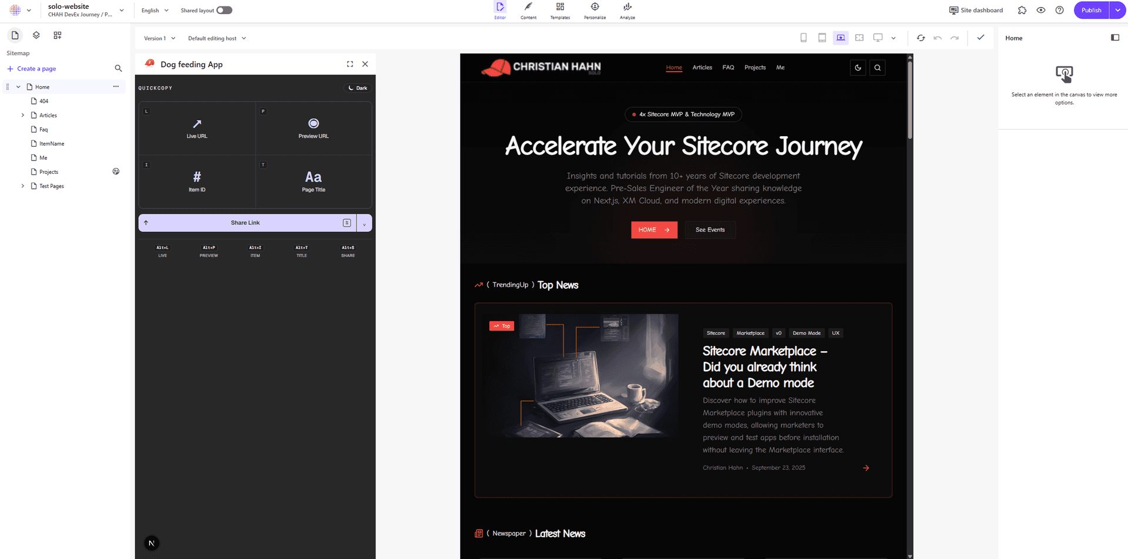Select the dotted-frame viewport icon
The width and height of the screenshot is (1128, 559).
click(x=860, y=38)
